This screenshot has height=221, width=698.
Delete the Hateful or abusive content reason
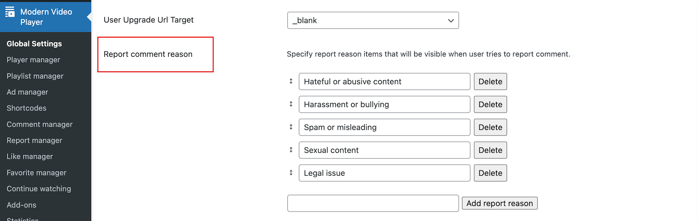coord(490,82)
